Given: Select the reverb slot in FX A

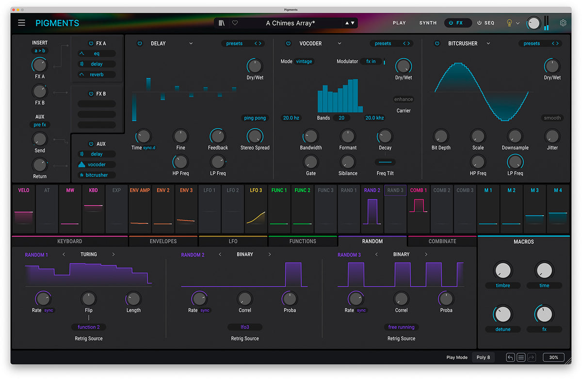Looking at the screenshot, I should pyautogui.click(x=97, y=75).
